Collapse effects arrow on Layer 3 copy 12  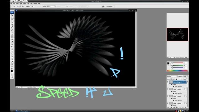point(186,96)
